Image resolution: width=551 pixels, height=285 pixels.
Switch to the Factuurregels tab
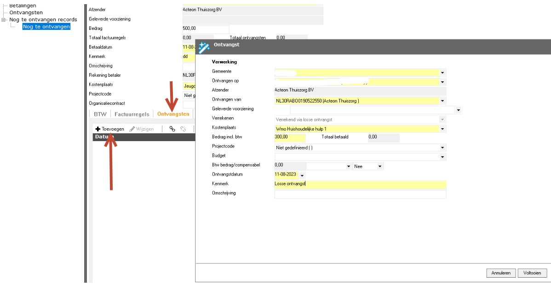pos(132,114)
